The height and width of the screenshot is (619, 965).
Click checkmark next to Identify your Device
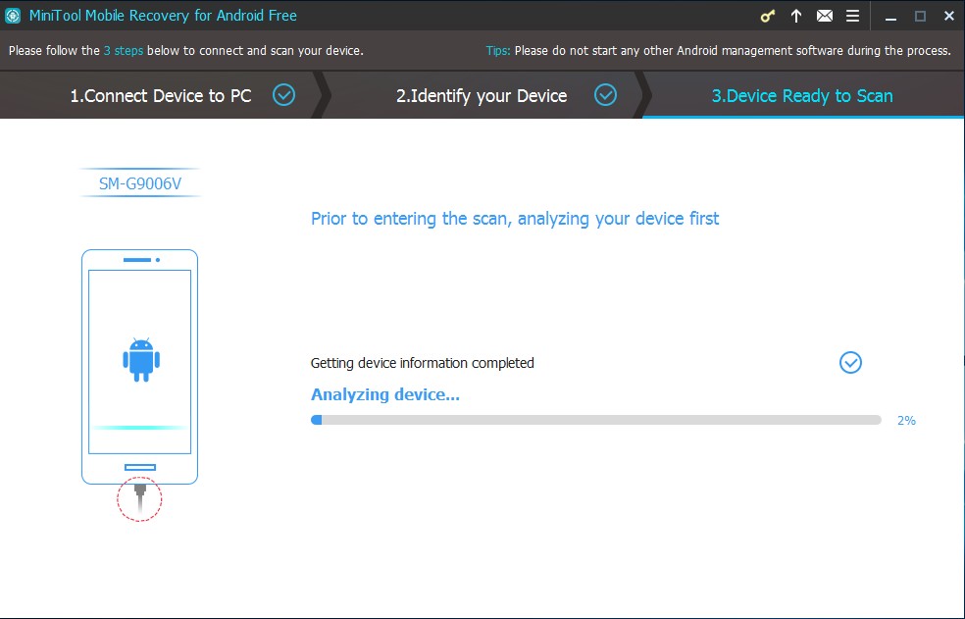tap(606, 95)
